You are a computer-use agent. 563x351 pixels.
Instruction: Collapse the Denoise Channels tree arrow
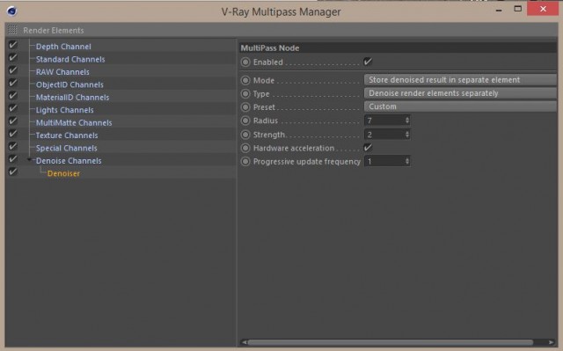click(29, 160)
